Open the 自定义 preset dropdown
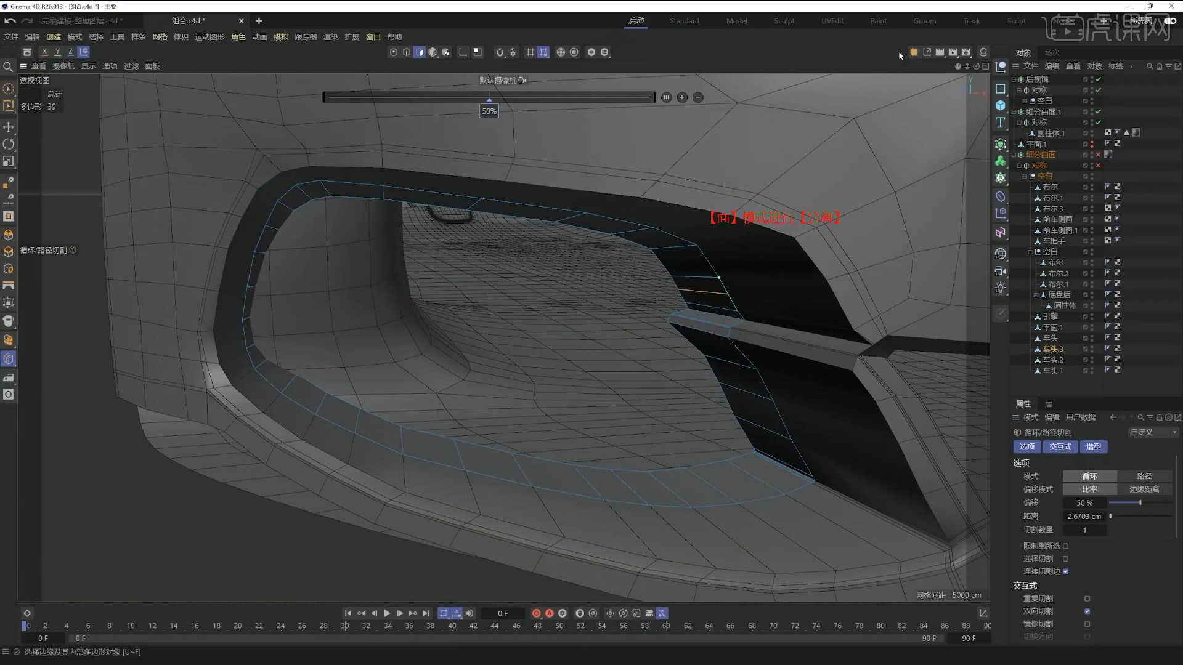This screenshot has height=665, width=1183. (x=1153, y=432)
